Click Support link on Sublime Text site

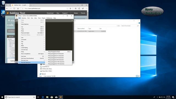pyautogui.click(x=65, y=13)
